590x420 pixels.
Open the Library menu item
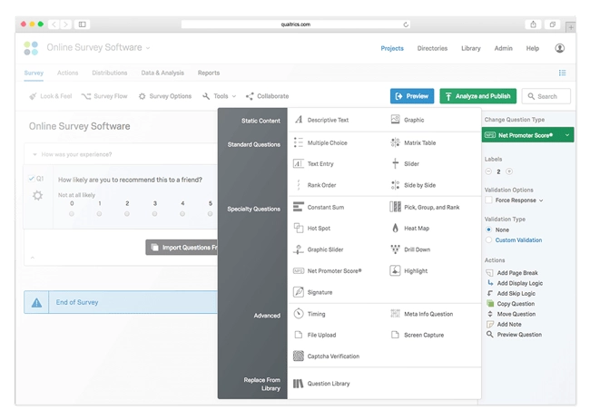pos(470,48)
